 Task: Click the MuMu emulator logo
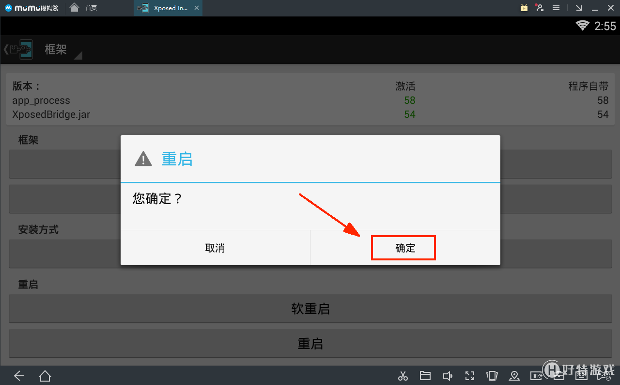32,8
